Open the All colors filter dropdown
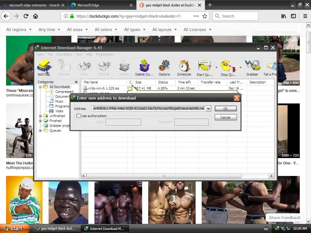This screenshot has height=233, width=311. coord(106,29)
